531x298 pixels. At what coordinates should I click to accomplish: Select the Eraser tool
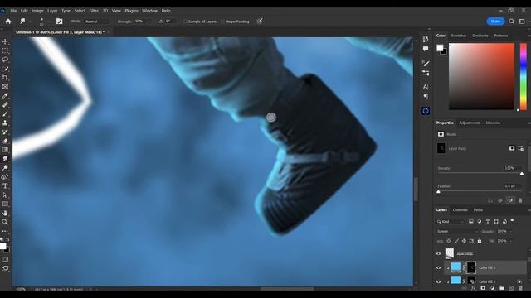pyautogui.click(x=5, y=141)
